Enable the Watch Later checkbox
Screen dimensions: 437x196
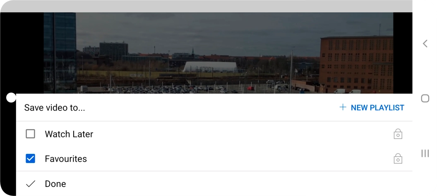pyautogui.click(x=30, y=134)
